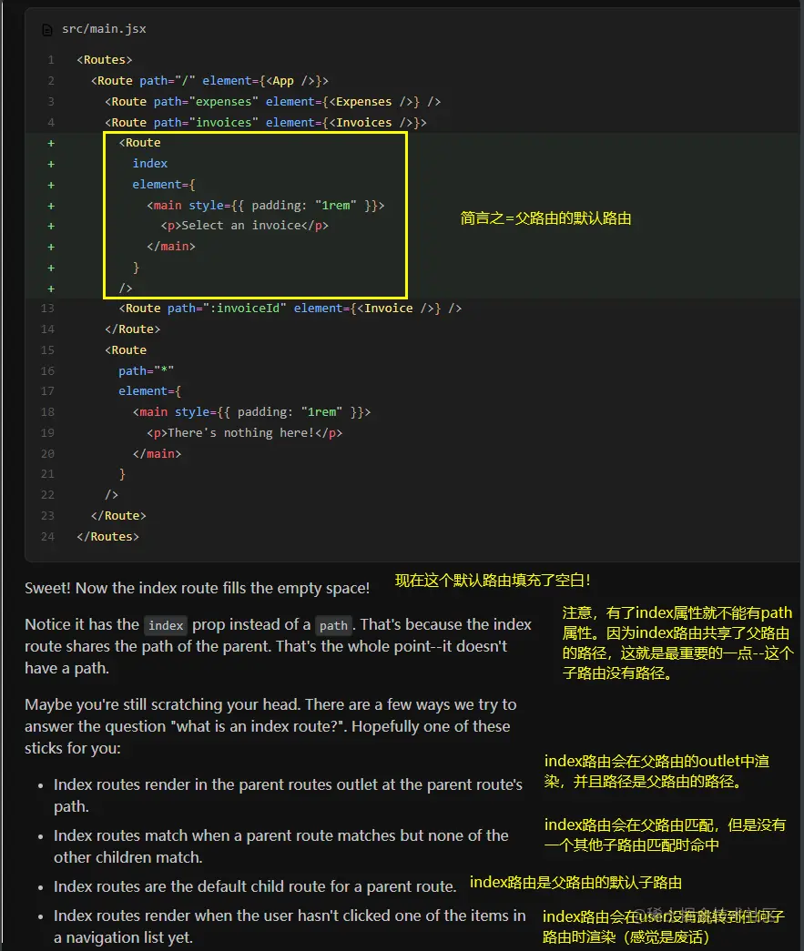Click the first green plus marker beside <Route
The image size is (804, 951).
(x=51, y=143)
